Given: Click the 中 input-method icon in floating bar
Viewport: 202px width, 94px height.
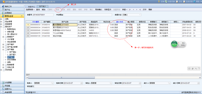Looking at the screenshot, I should [189, 69].
